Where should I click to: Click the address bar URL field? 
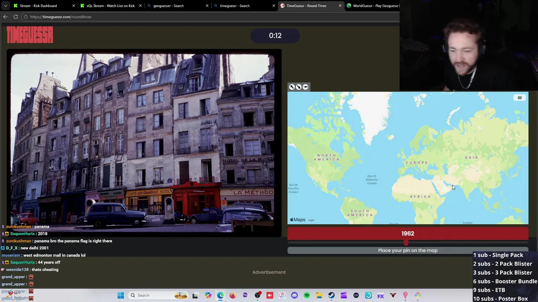click(x=210, y=17)
